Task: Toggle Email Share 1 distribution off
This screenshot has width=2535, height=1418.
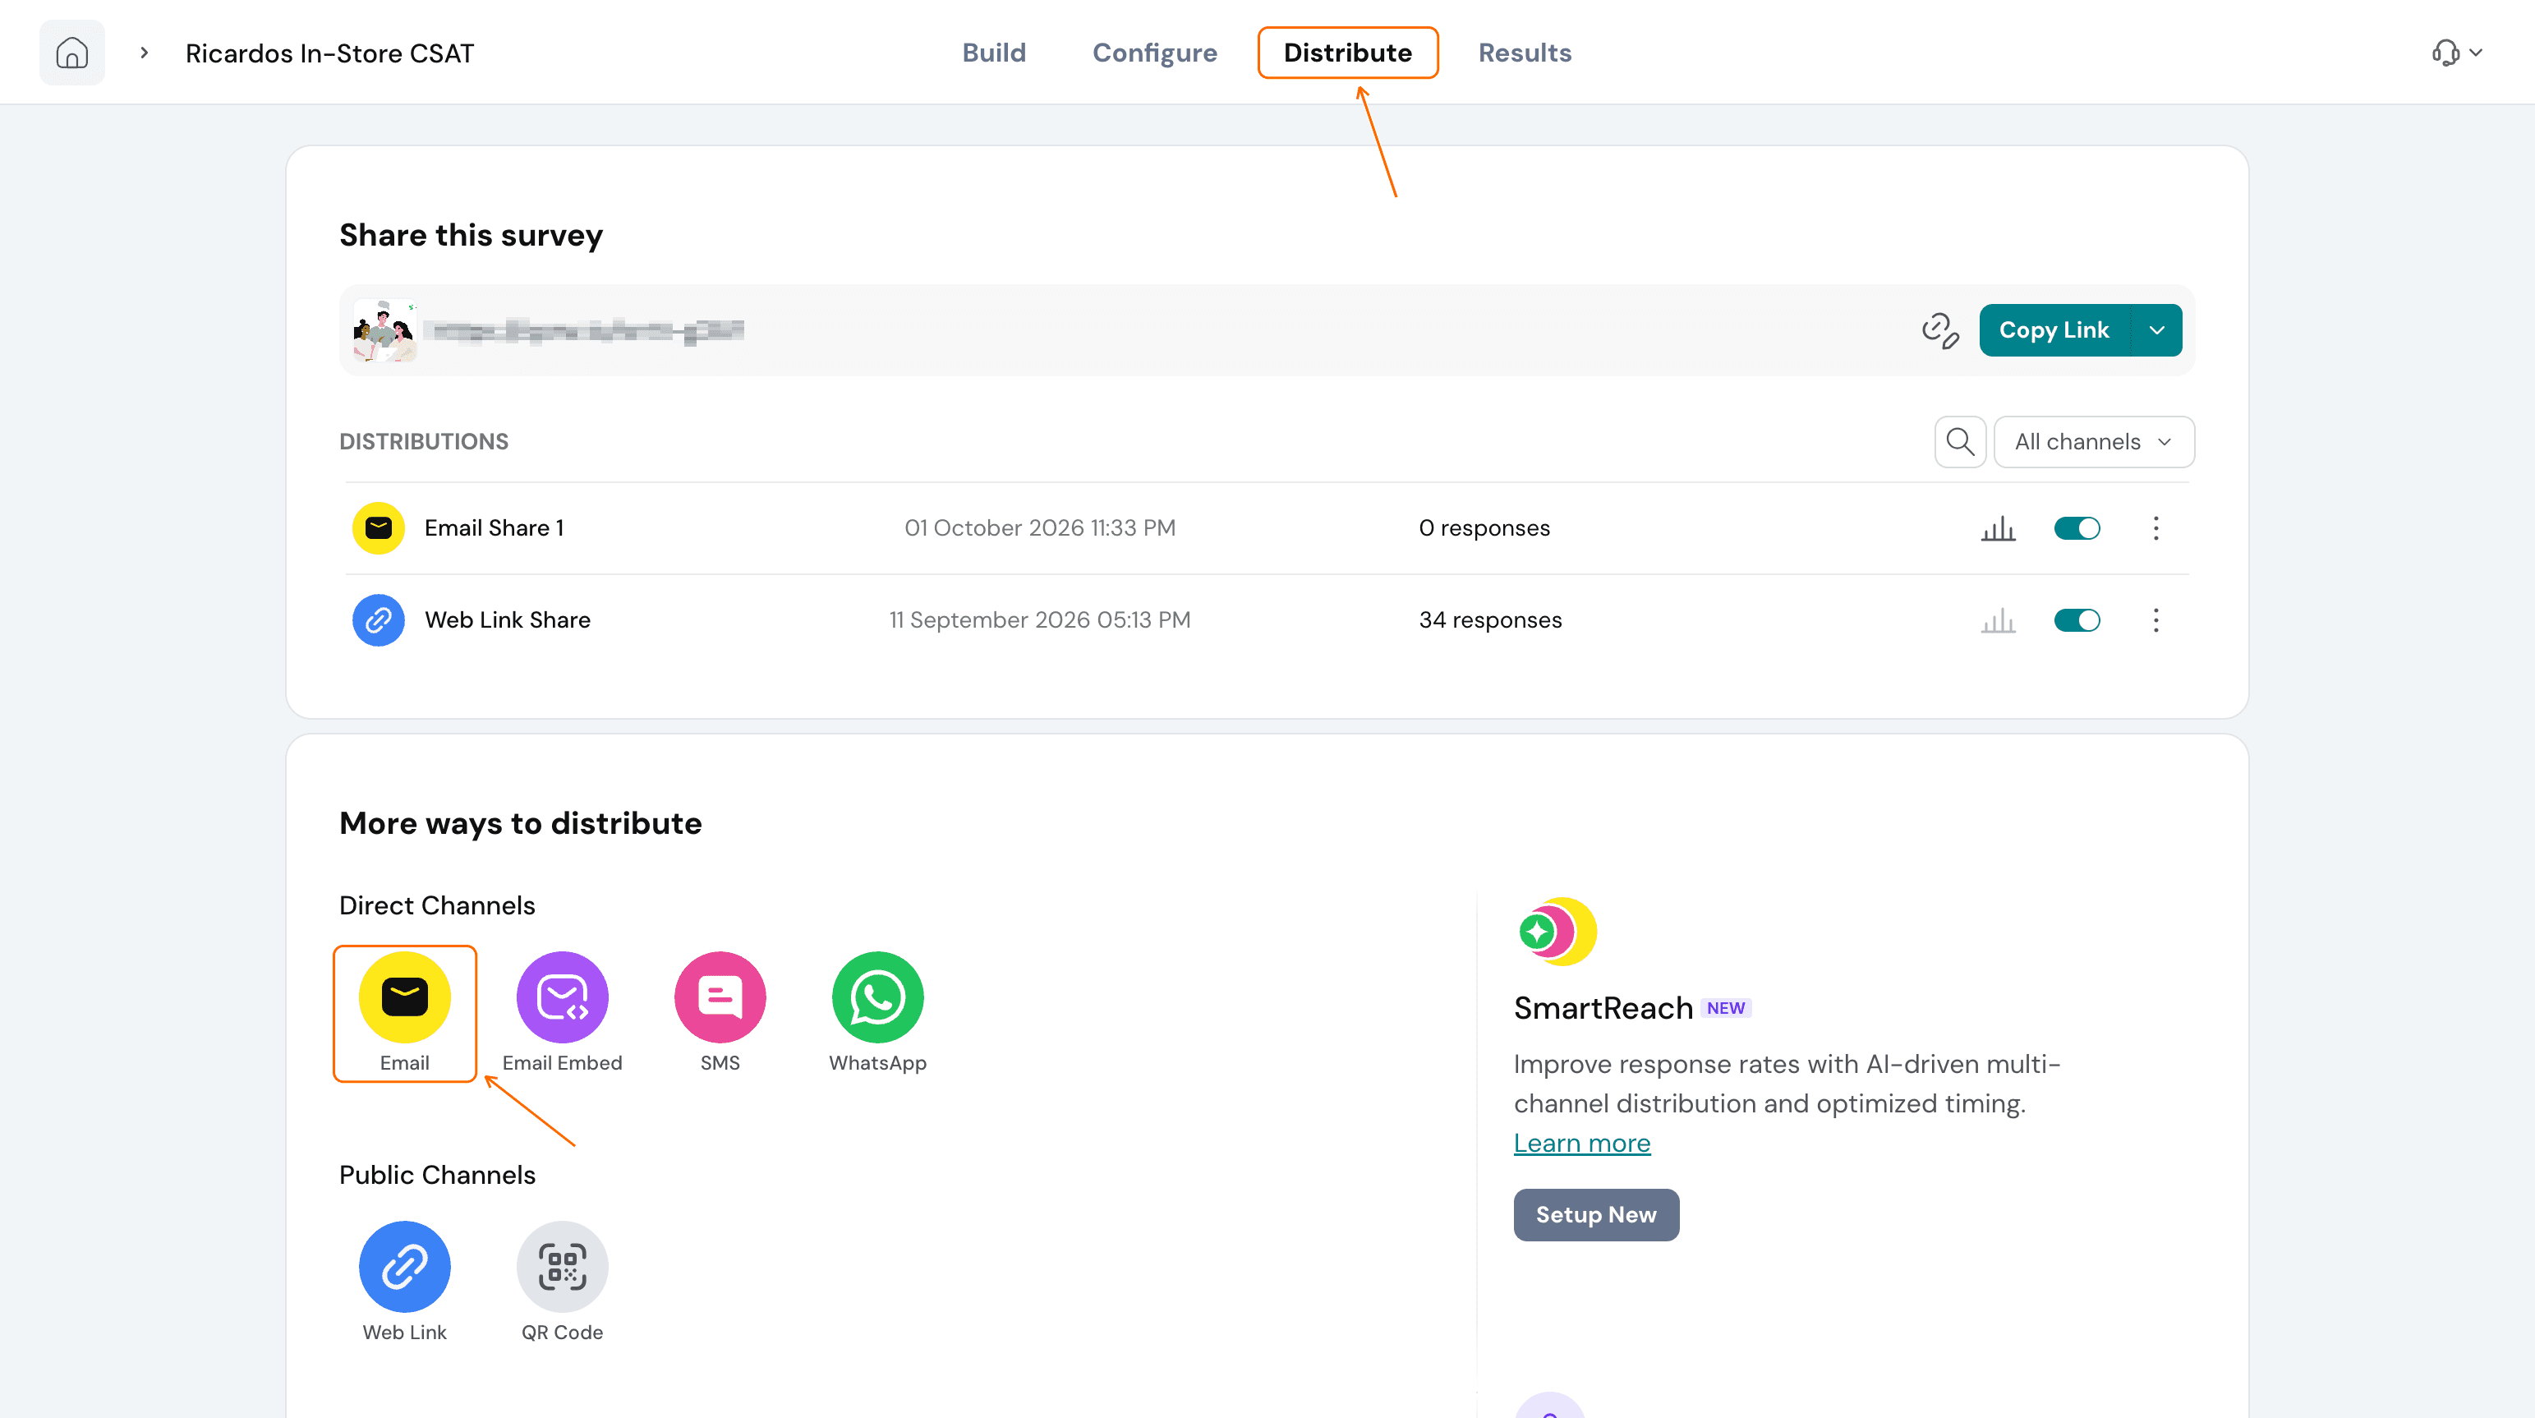Action: click(x=2077, y=528)
